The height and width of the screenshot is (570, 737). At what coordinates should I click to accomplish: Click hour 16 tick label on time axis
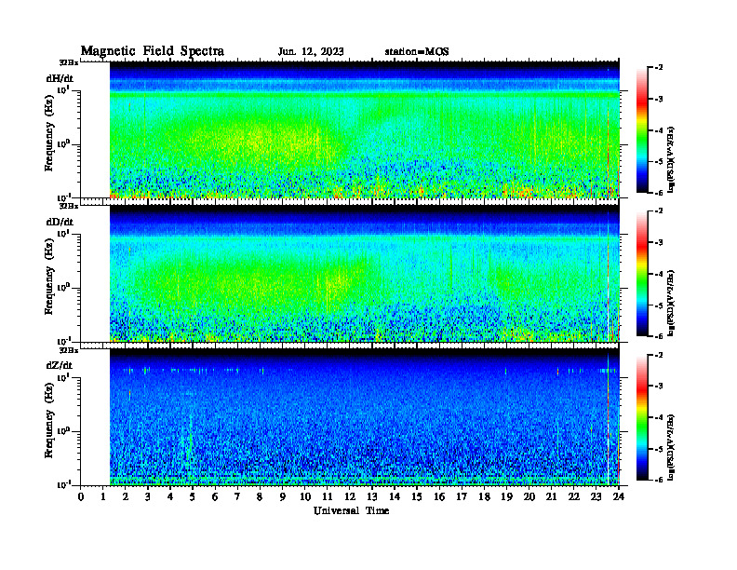click(439, 497)
